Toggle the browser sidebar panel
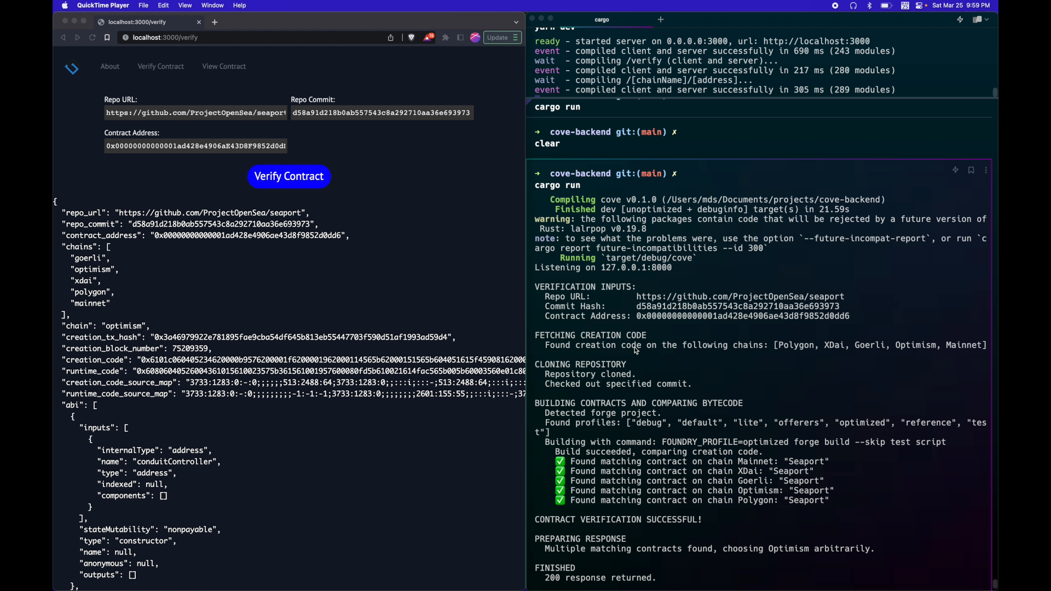This screenshot has width=1051, height=591. (x=460, y=38)
